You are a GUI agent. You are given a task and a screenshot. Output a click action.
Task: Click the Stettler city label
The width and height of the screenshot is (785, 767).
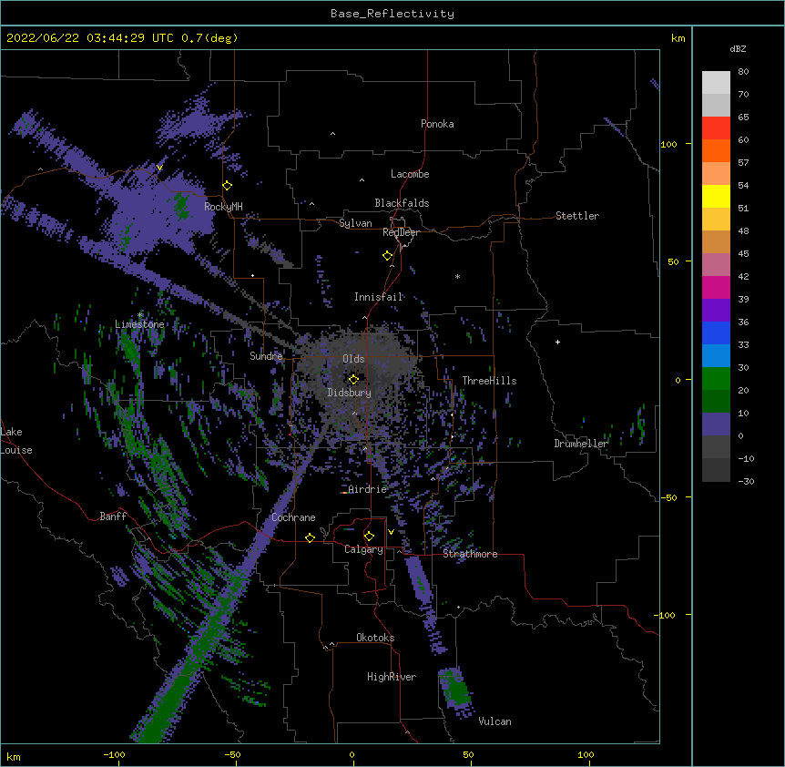tap(577, 216)
